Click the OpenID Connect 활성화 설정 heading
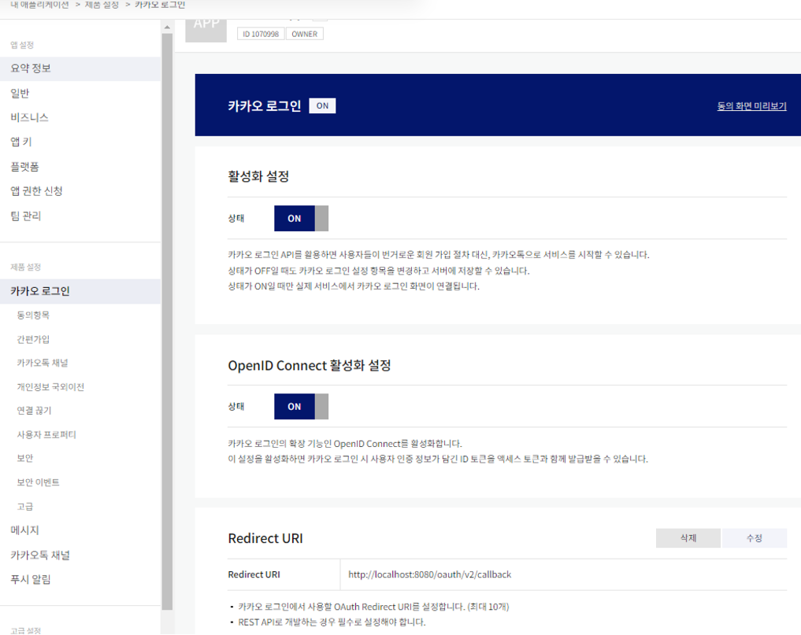Screen dimensions: 801x635 310,365
